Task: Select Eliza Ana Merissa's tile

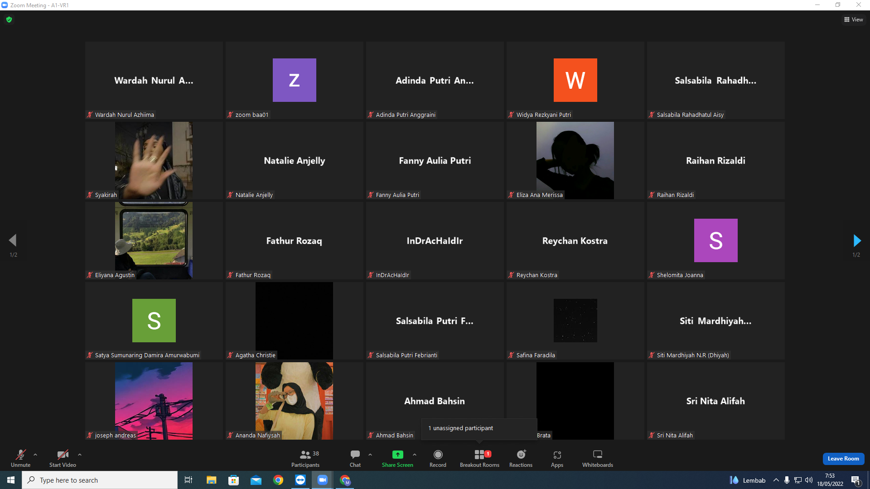Action: point(575,160)
